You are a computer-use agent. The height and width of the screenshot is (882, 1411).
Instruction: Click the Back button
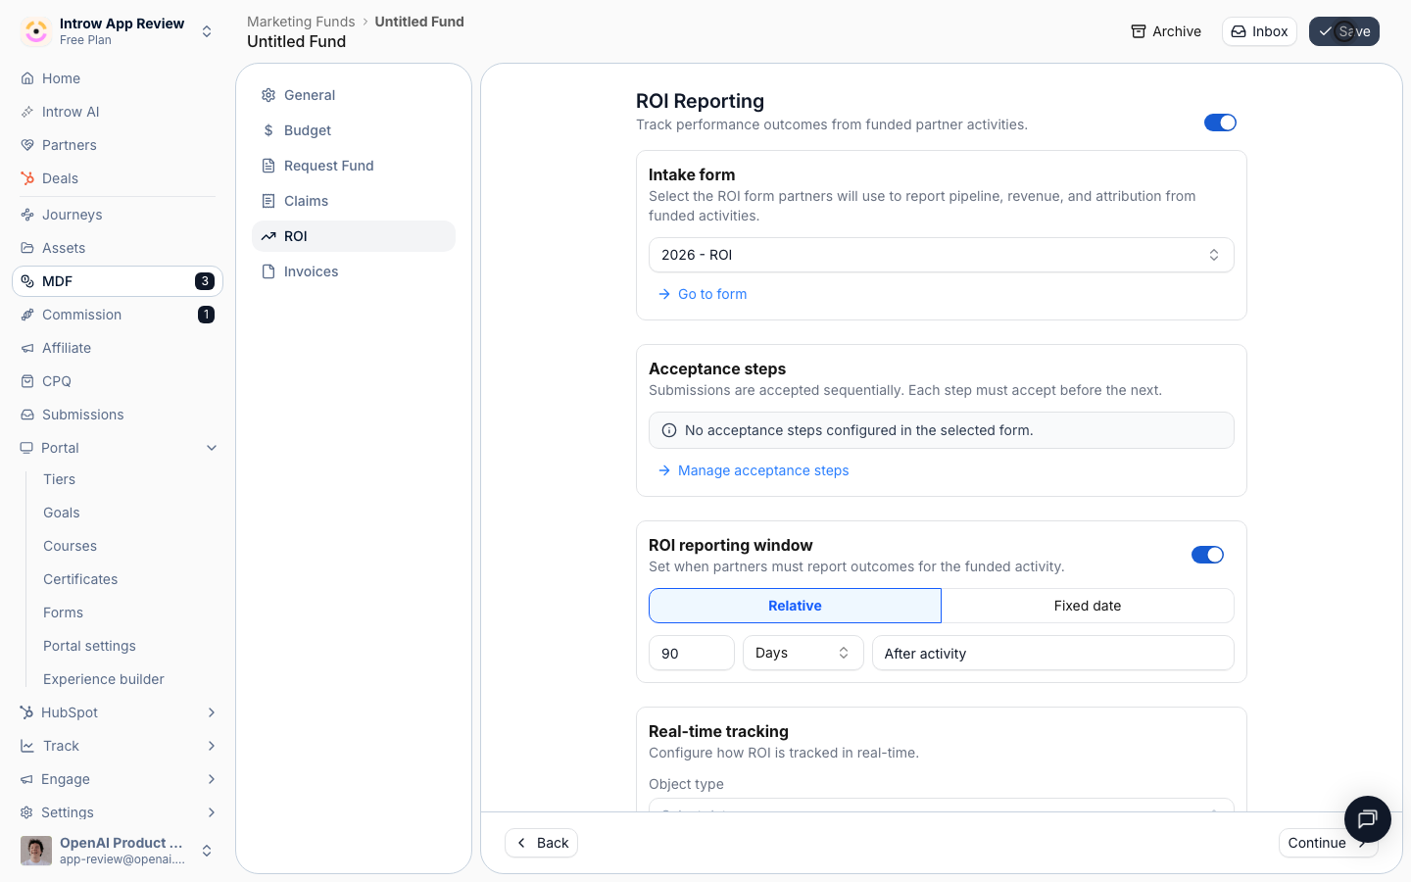[542, 843]
